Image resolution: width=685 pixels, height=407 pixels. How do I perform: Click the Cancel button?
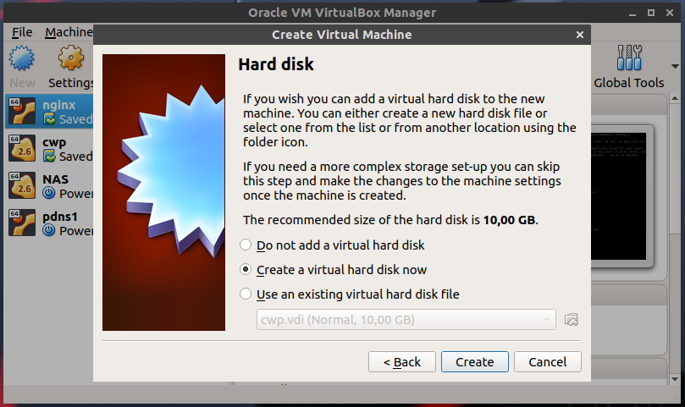[x=547, y=361]
